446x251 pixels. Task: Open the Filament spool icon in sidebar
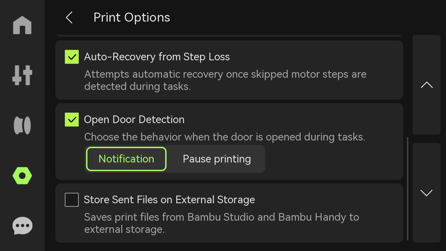coord(22,125)
